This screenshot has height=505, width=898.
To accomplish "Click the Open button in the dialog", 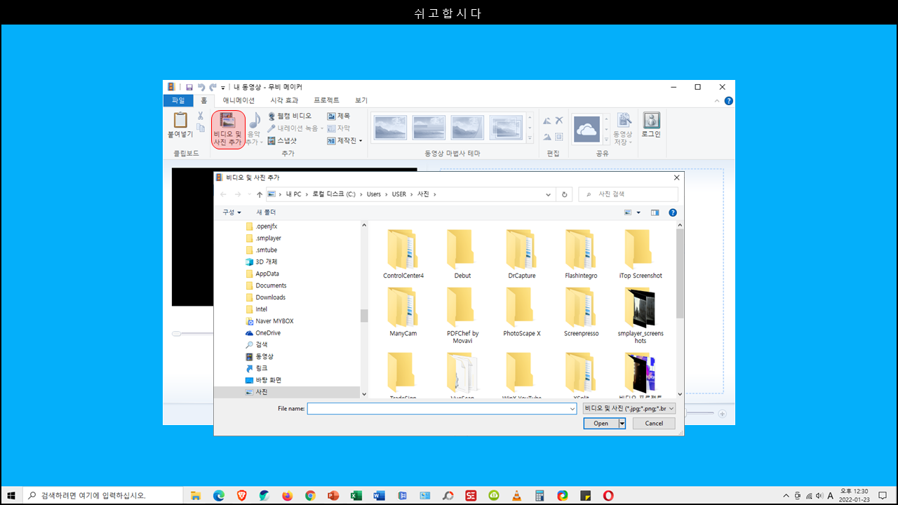I will pos(601,424).
